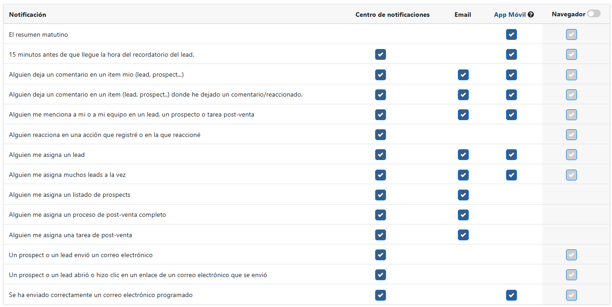The image size is (612, 307).
Task: Uncheck Centro de notificaciones for prospect list assignments
Action: click(381, 195)
